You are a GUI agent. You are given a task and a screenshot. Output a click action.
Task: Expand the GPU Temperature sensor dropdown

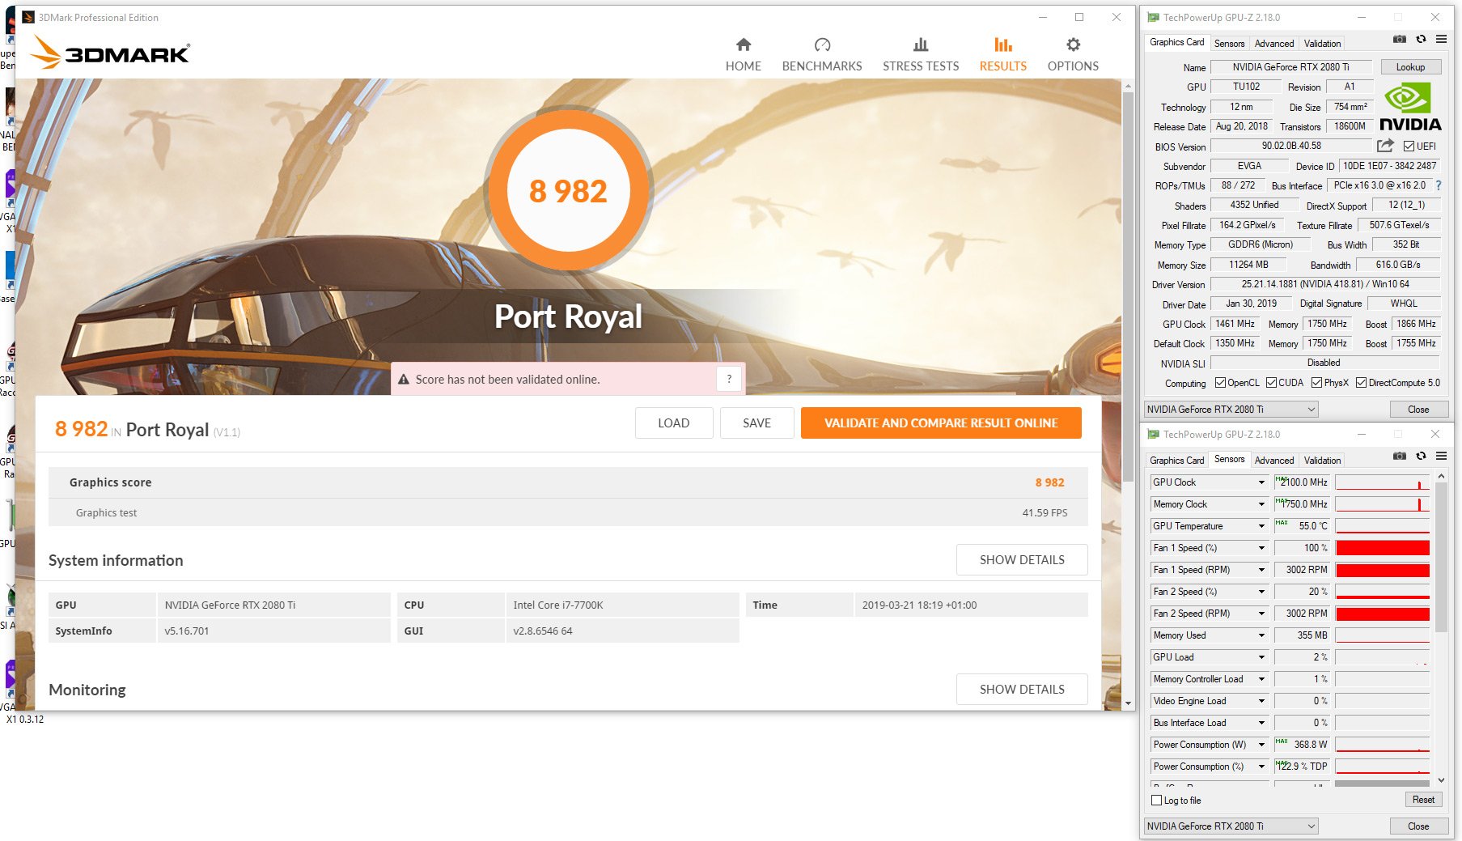click(1261, 526)
